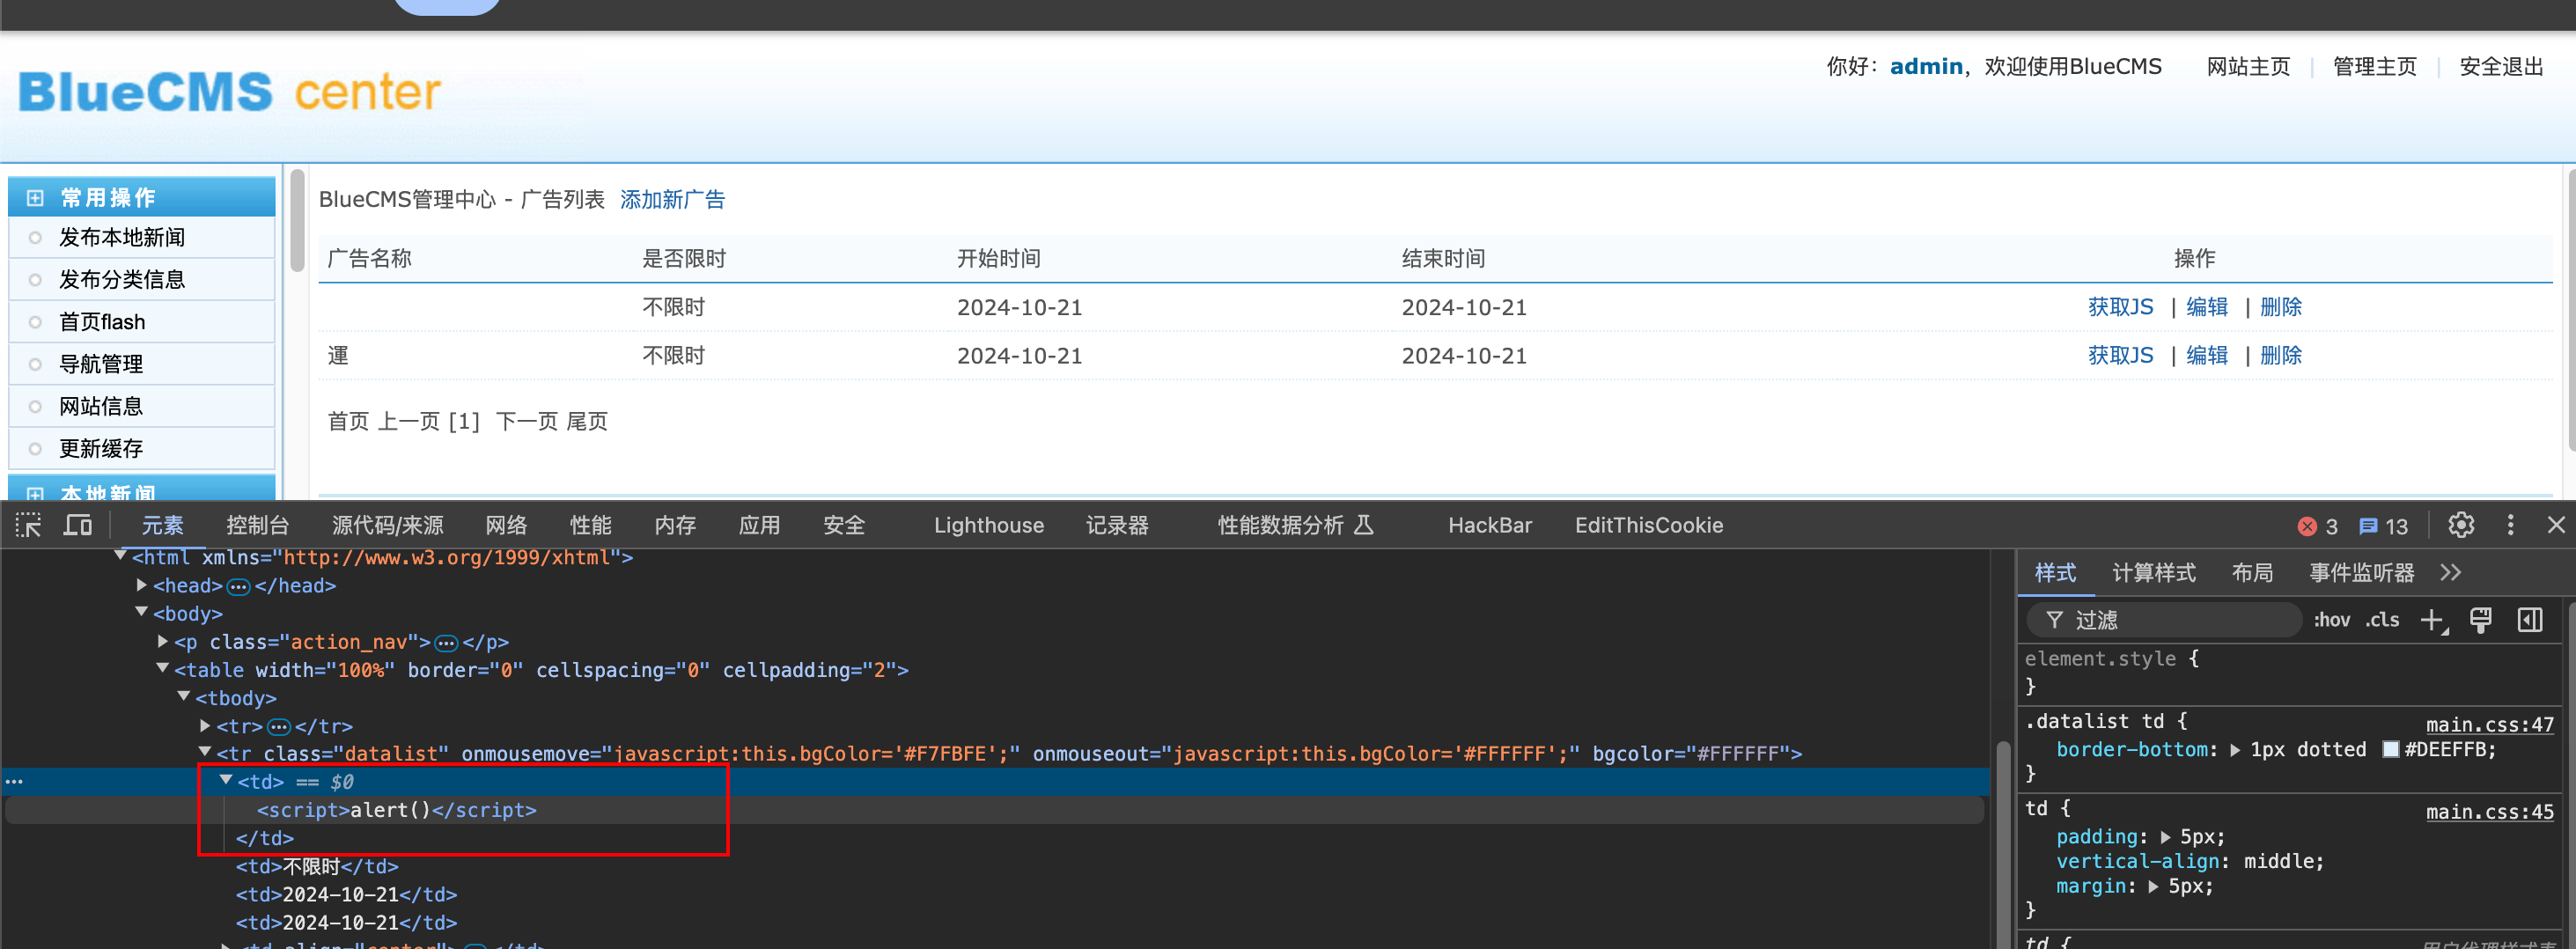
Task: Open 发布本地新闻 sidebar item
Action: pyautogui.click(x=122, y=237)
